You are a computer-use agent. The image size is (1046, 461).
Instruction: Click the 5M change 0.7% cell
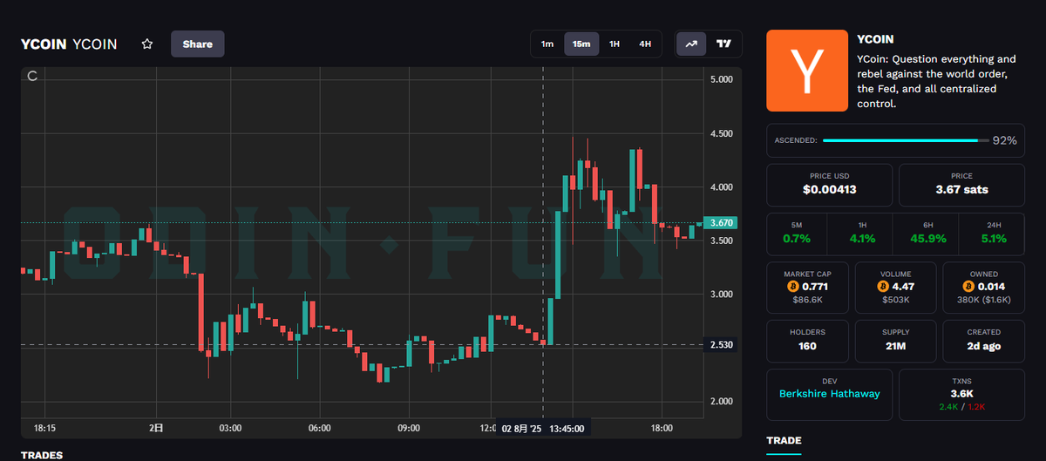point(797,233)
